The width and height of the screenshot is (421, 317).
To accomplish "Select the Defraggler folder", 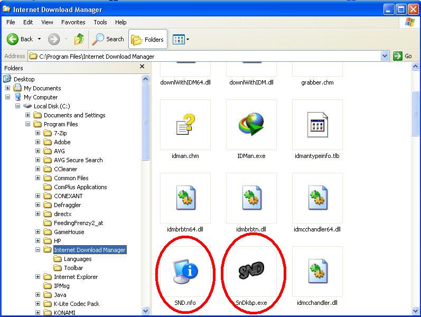I will click(x=68, y=205).
